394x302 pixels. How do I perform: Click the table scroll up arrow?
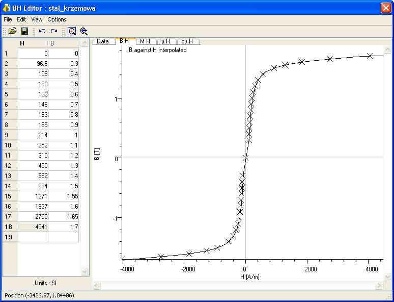(85, 43)
